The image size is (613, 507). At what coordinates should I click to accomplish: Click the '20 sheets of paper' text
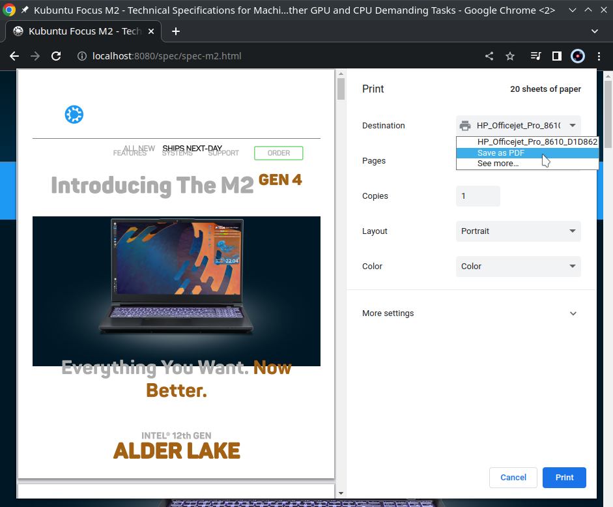pos(545,89)
